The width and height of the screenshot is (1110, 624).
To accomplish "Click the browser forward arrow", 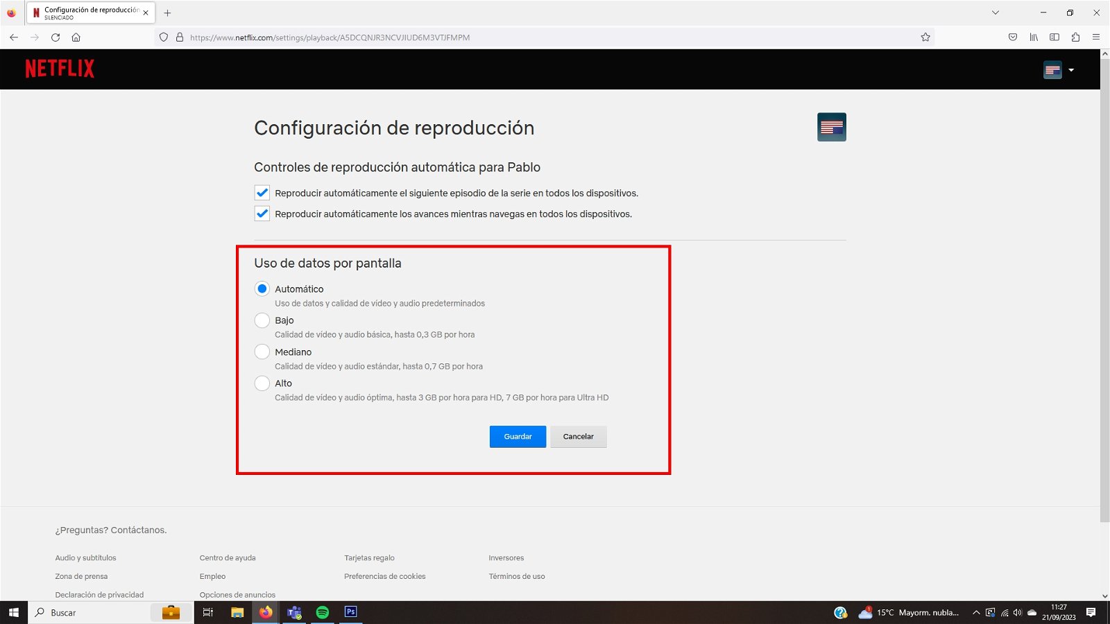I will 35,37.
